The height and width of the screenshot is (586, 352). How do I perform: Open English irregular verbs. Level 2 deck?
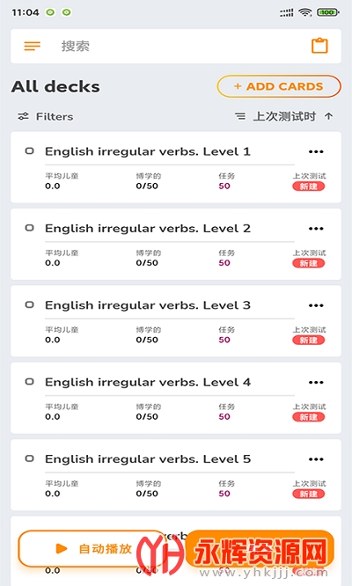[148, 229]
